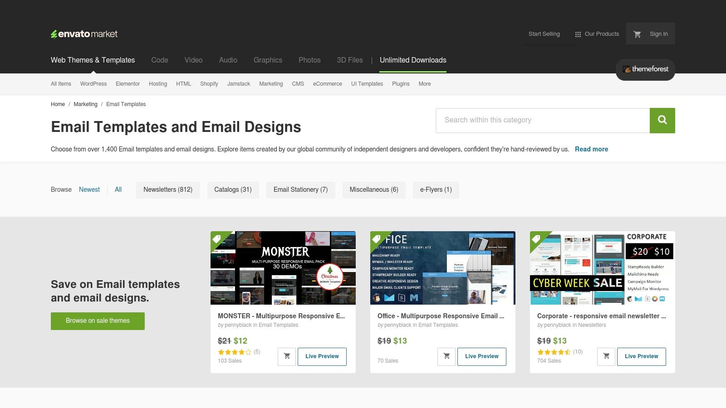Click Newsletters category under Corporate
The height and width of the screenshot is (408, 726).
[592, 325]
